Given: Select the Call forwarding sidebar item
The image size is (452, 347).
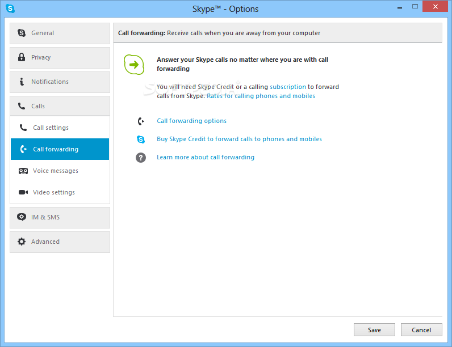Looking at the screenshot, I should 60,149.
